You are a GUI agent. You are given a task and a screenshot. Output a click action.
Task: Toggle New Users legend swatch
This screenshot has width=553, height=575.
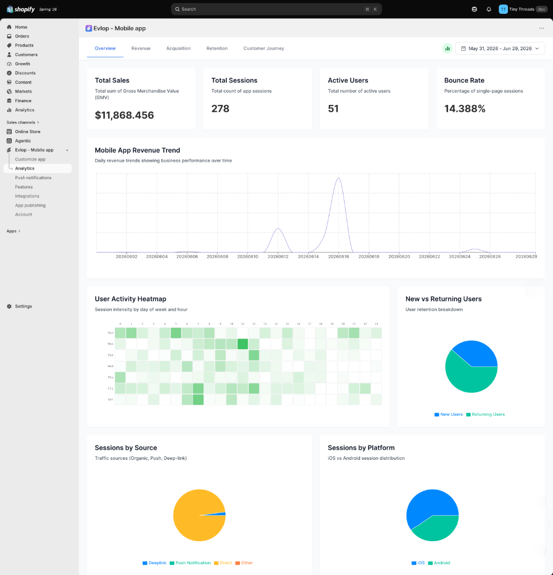(437, 415)
